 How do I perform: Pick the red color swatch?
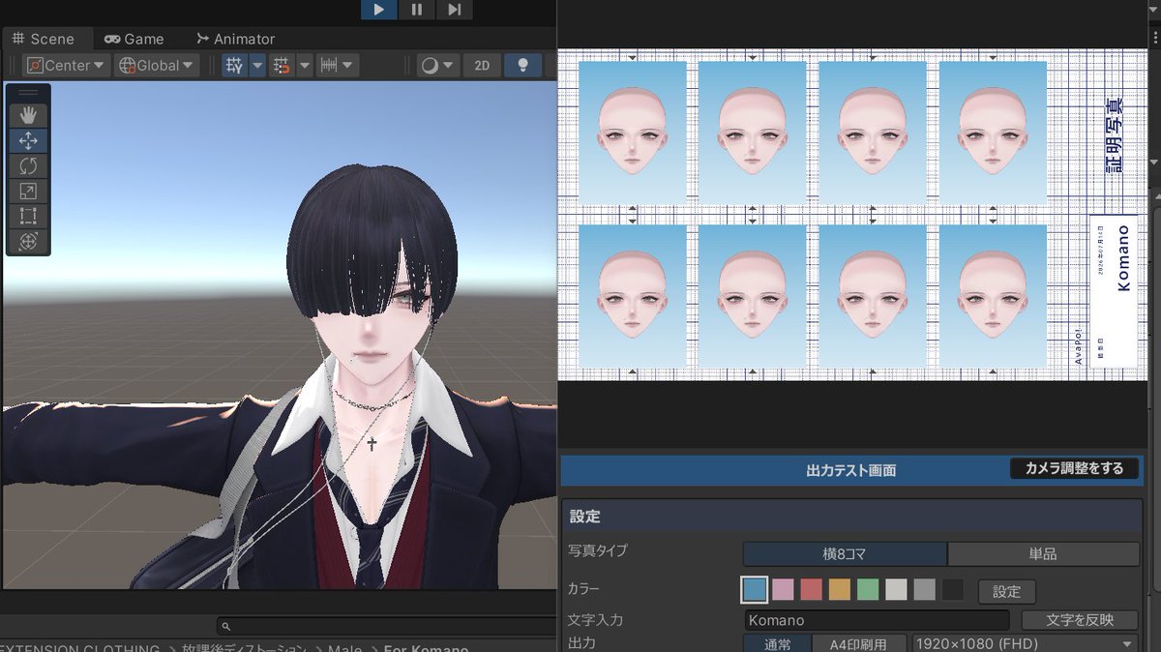point(811,589)
